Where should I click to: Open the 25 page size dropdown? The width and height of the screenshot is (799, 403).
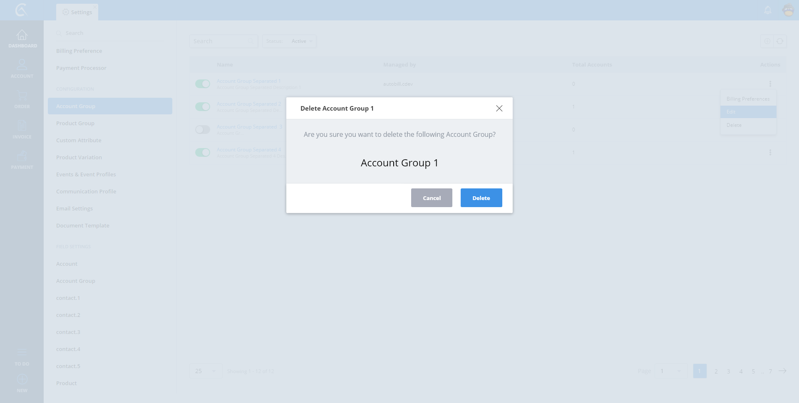coord(206,371)
